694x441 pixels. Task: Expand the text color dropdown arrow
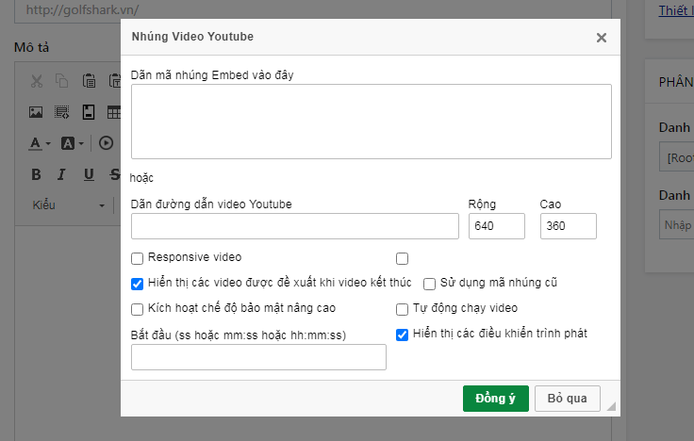point(48,144)
